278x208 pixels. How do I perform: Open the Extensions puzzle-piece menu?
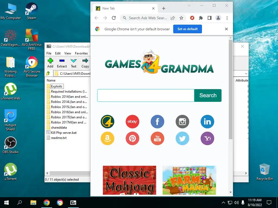[x=201, y=18]
